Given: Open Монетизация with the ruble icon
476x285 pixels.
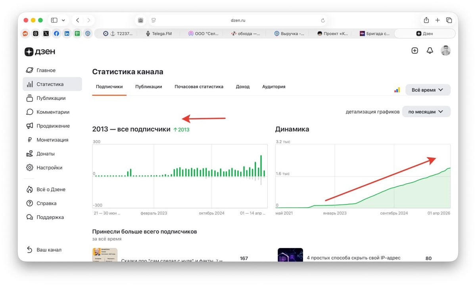Looking at the screenshot, I should [x=52, y=140].
